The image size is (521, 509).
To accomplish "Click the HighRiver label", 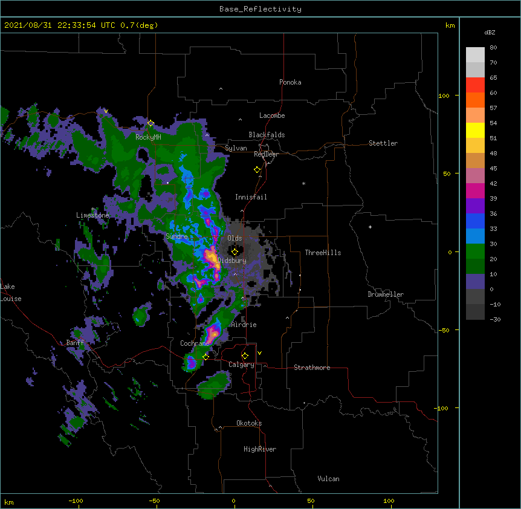I will point(260,449).
